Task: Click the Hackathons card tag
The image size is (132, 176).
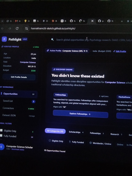Action: point(124,97)
